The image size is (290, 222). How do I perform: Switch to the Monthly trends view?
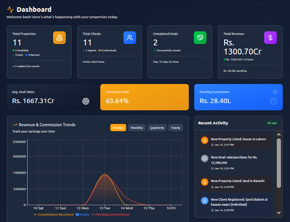tap(137, 128)
